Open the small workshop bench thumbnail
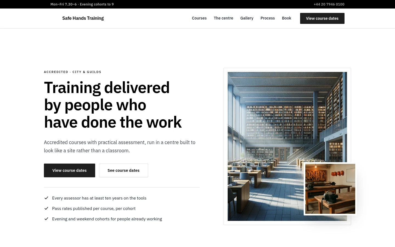The width and height of the screenshot is (395, 247). [330, 189]
